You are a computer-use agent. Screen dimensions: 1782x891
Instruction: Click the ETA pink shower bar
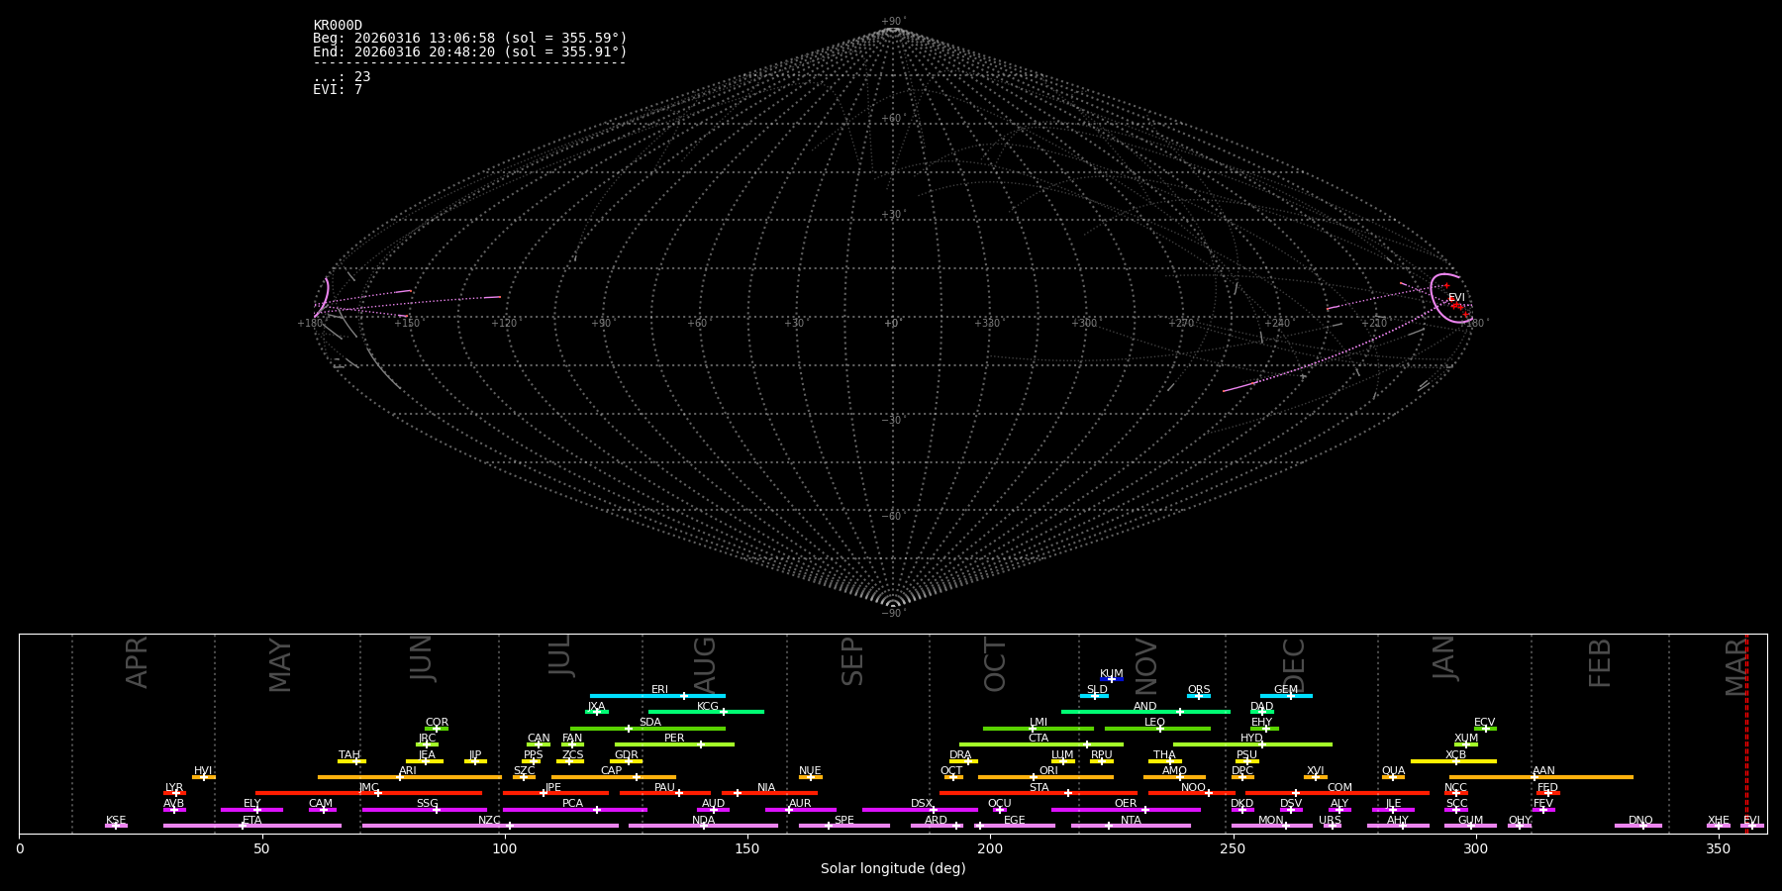point(252,826)
